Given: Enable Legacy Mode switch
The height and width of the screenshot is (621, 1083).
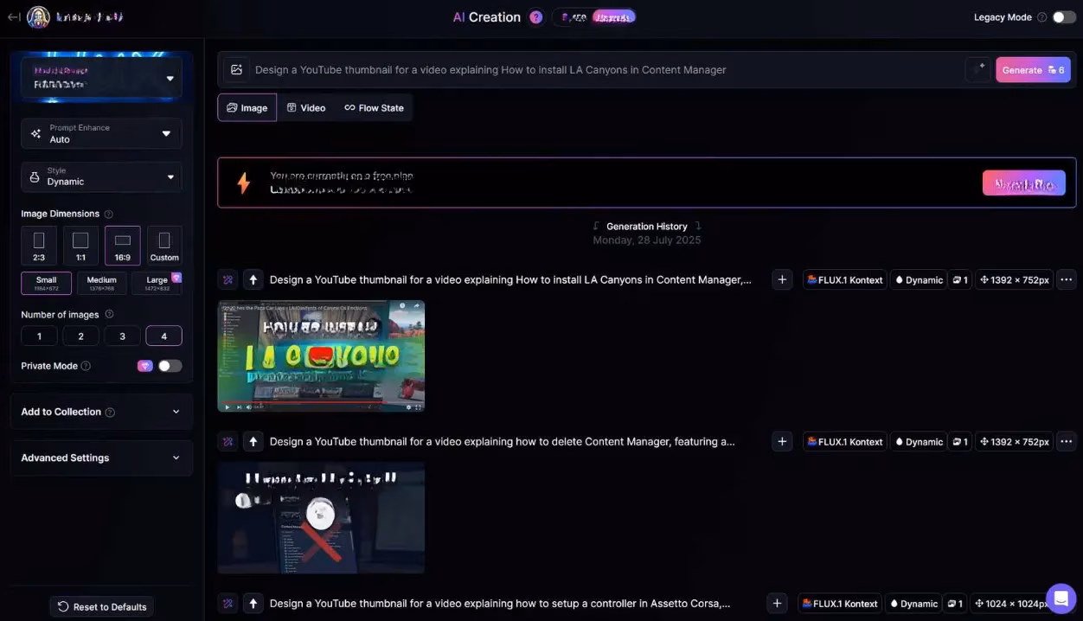Looking at the screenshot, I should click(1064, 16).
